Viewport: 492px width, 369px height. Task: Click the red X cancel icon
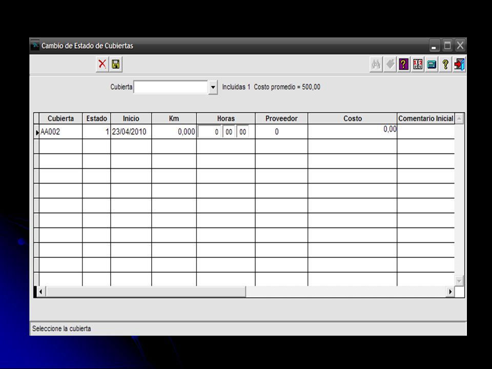(102, 65)
